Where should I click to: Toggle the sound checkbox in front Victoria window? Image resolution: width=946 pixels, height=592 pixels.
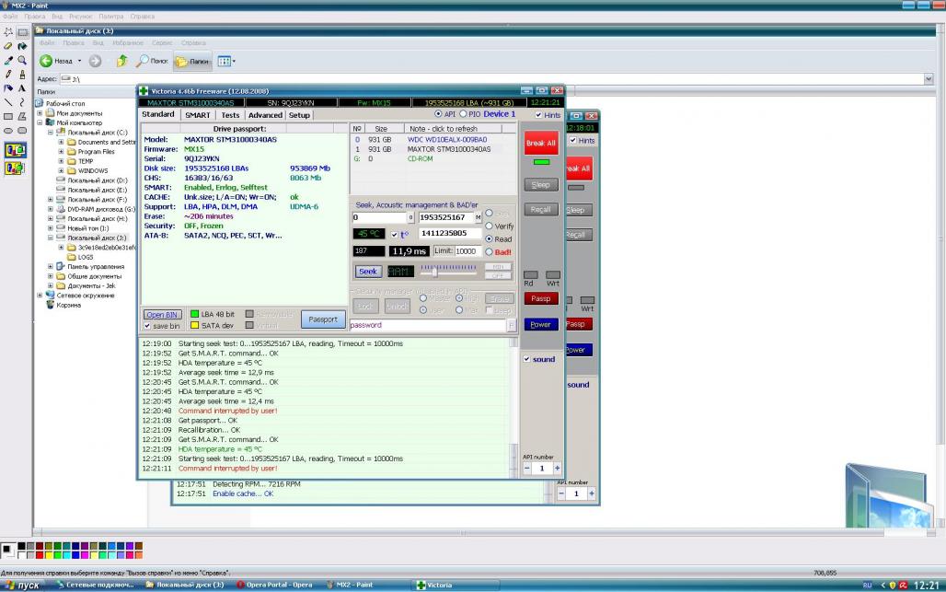click(x=526, y=359)
